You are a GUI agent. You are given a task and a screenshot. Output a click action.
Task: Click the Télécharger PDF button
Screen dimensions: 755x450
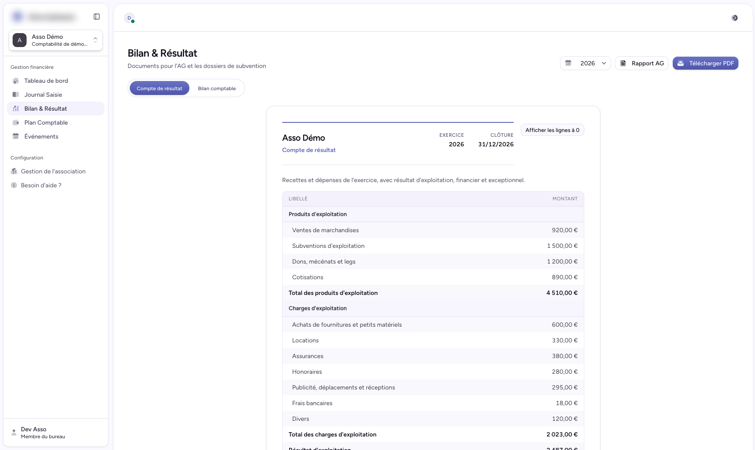pos(705,63)
